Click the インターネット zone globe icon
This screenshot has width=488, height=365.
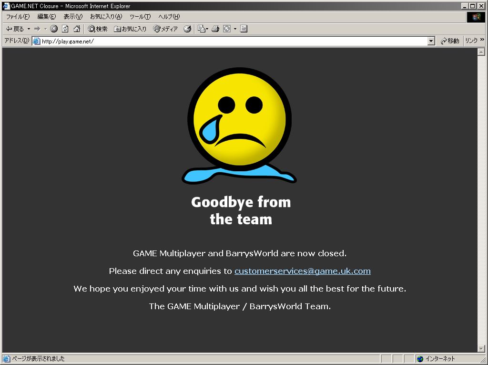[x=420, y=359]
